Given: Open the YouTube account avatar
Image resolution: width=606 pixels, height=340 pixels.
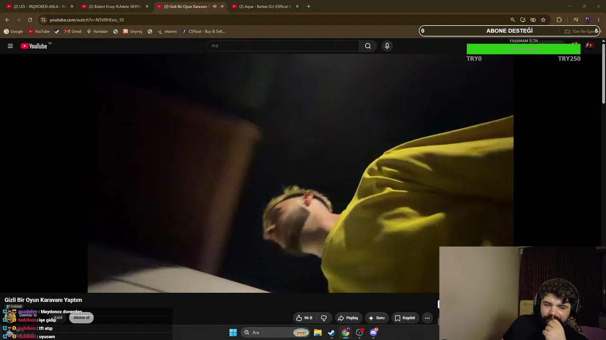Looking at the screenshot, I should pyautogui.click(x=590, y=46).
